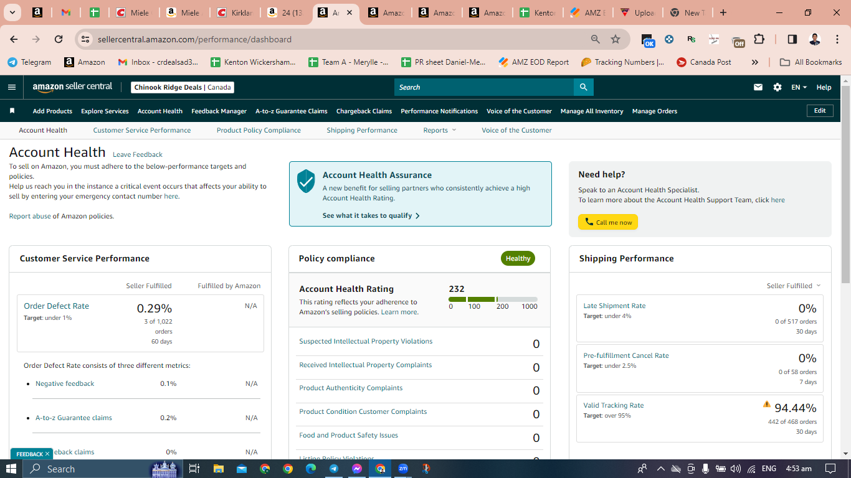
Task: Show hidden system tray icons
Action: coord(660,469)
